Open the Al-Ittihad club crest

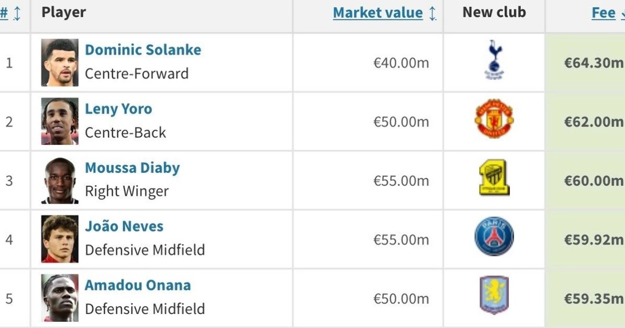point(494,178)
